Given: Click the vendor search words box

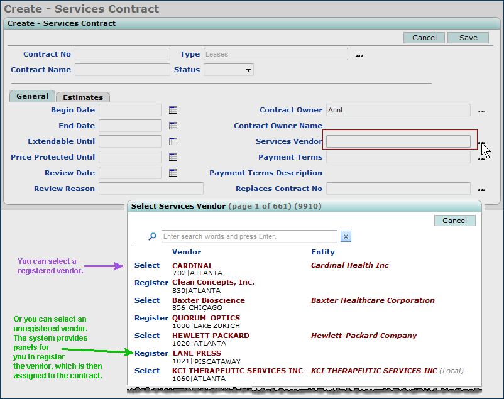Looking at the screenshot, I should point(249,236).
